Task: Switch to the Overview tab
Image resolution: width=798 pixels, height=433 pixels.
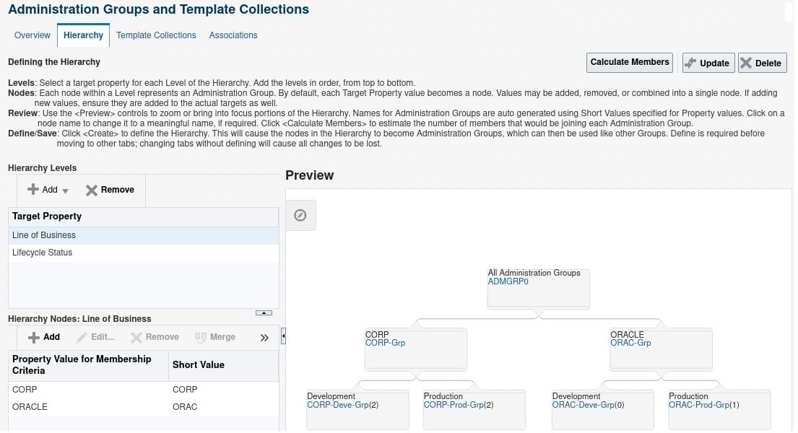Action: point(32,35)
